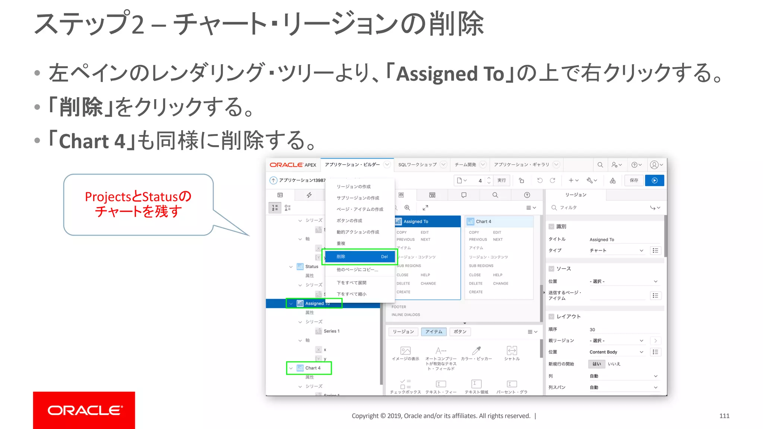The image size is (763, 429).
Task: Collapse the 識別 property group
Action: [x=551, y=226]
